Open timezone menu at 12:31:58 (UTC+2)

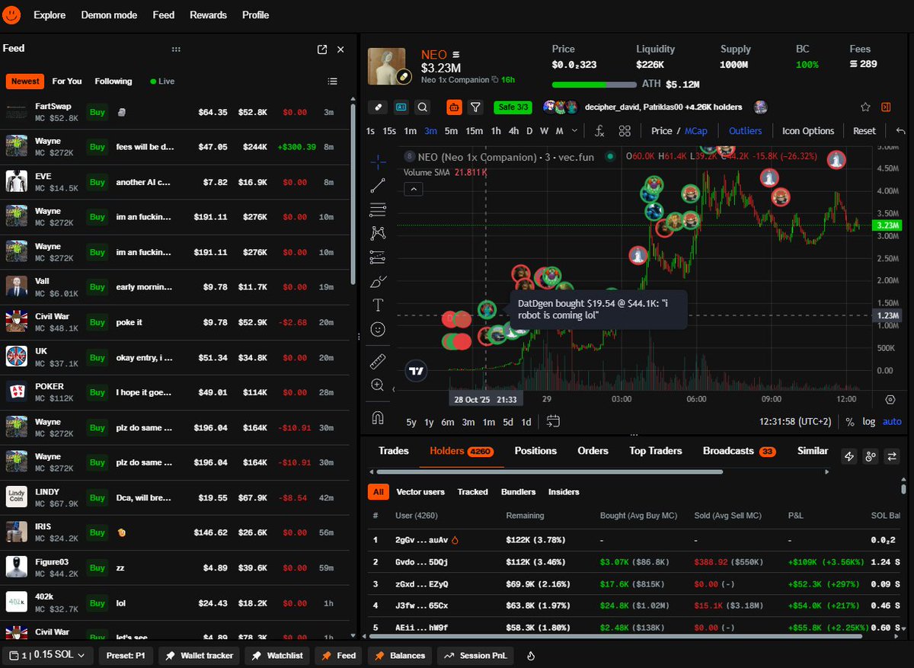click(x=796, y=421)
